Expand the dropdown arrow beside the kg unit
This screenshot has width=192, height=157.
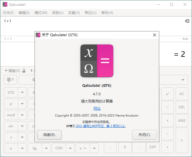tap(46, 148)
